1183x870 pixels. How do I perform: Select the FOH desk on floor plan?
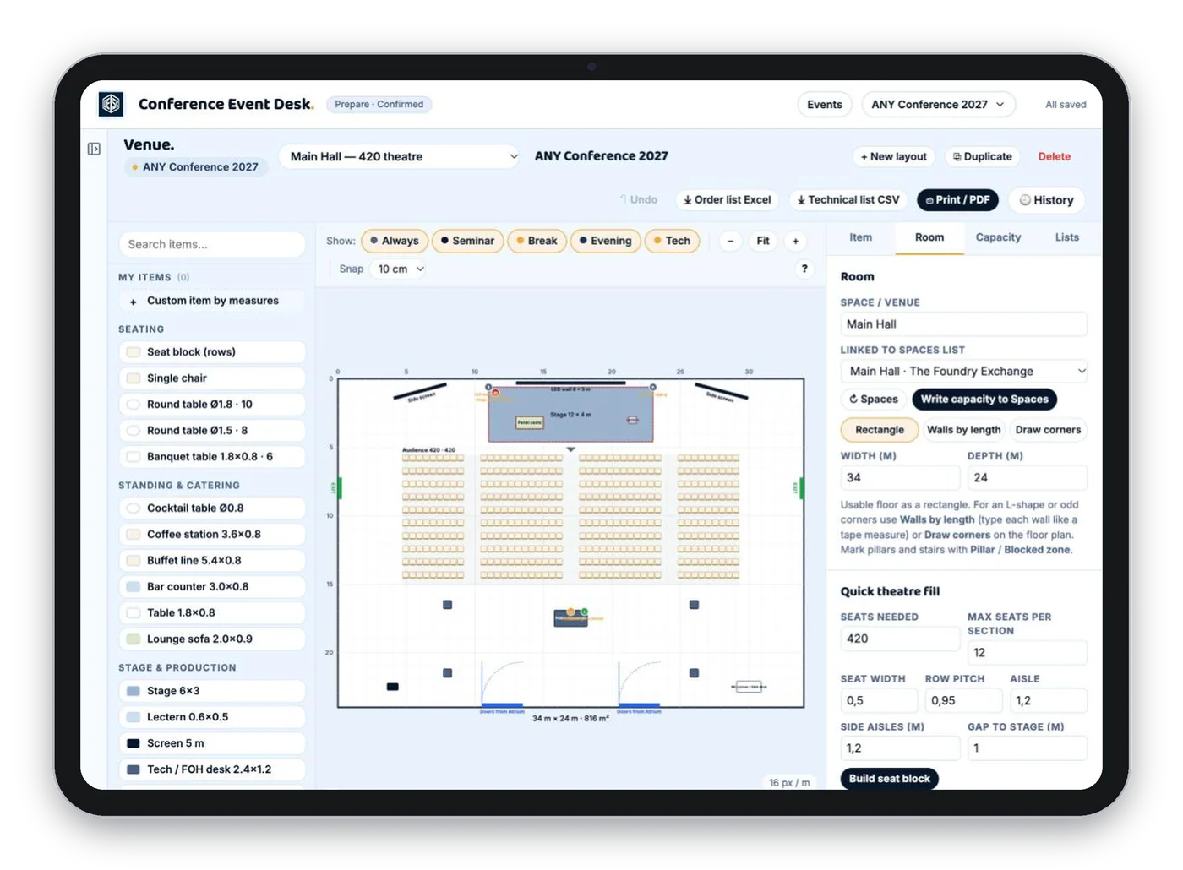pos(571,618)
